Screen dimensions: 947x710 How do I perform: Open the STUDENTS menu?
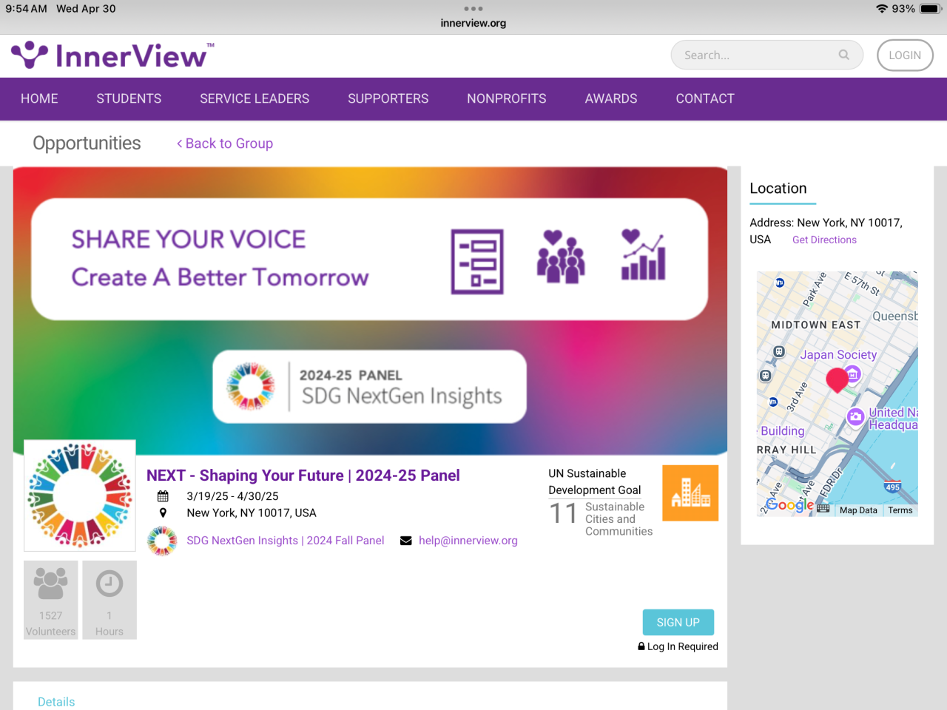pyautogui.click(x=129, y=98)
